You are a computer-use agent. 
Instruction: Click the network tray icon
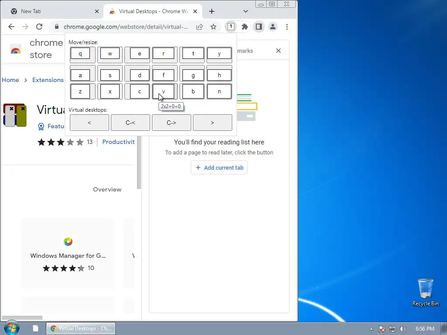coord(392,329)
